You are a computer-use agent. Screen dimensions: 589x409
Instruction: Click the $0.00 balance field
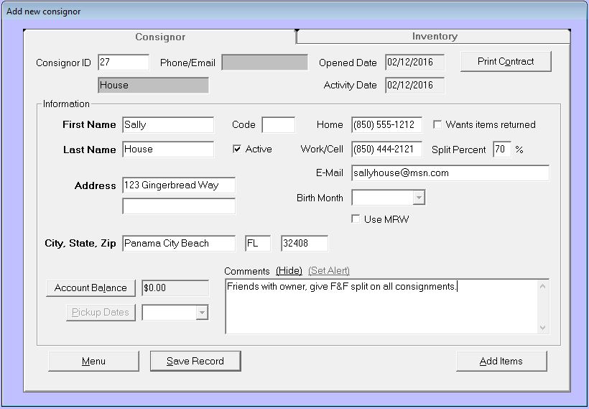[x=175, y=288]
